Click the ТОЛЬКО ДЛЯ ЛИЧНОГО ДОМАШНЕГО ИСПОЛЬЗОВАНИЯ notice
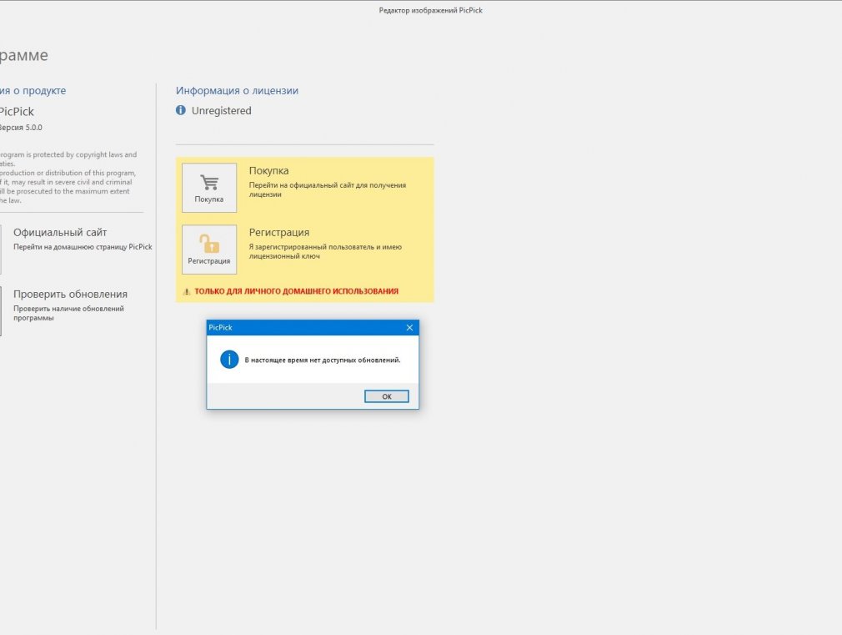The height and width of the screenshot is (635, 842). [297, 291]
